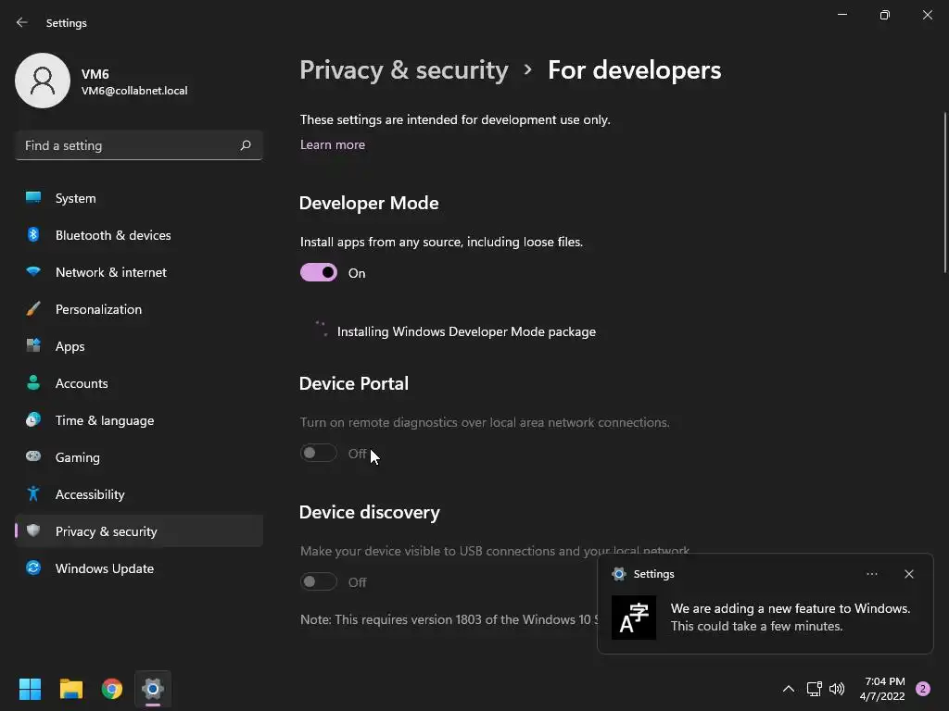Select Time & language in sidebar
Image resolution: width=949 pixels, height=711 pixels.
click(x=105, y=420)
